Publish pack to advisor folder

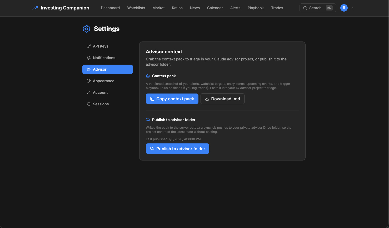point(177,149)
